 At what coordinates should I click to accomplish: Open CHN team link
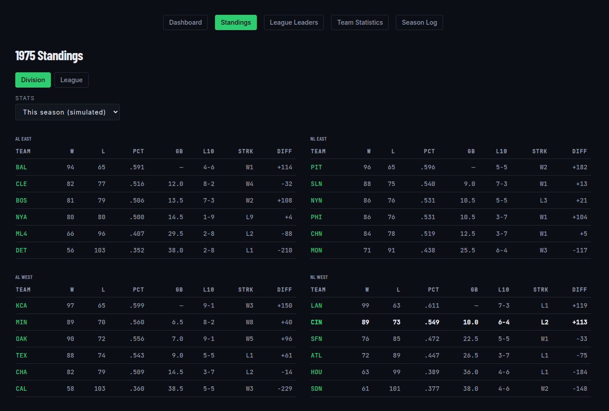coord(316,234)
